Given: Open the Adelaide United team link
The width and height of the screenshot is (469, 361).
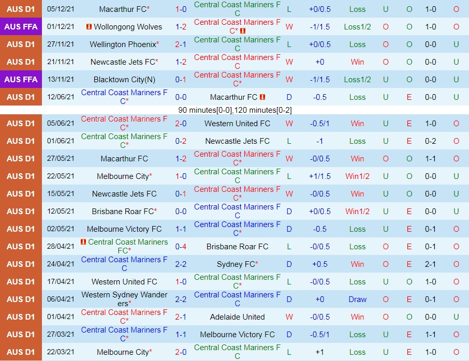Looking at the screenshot, I should [238, 317].
